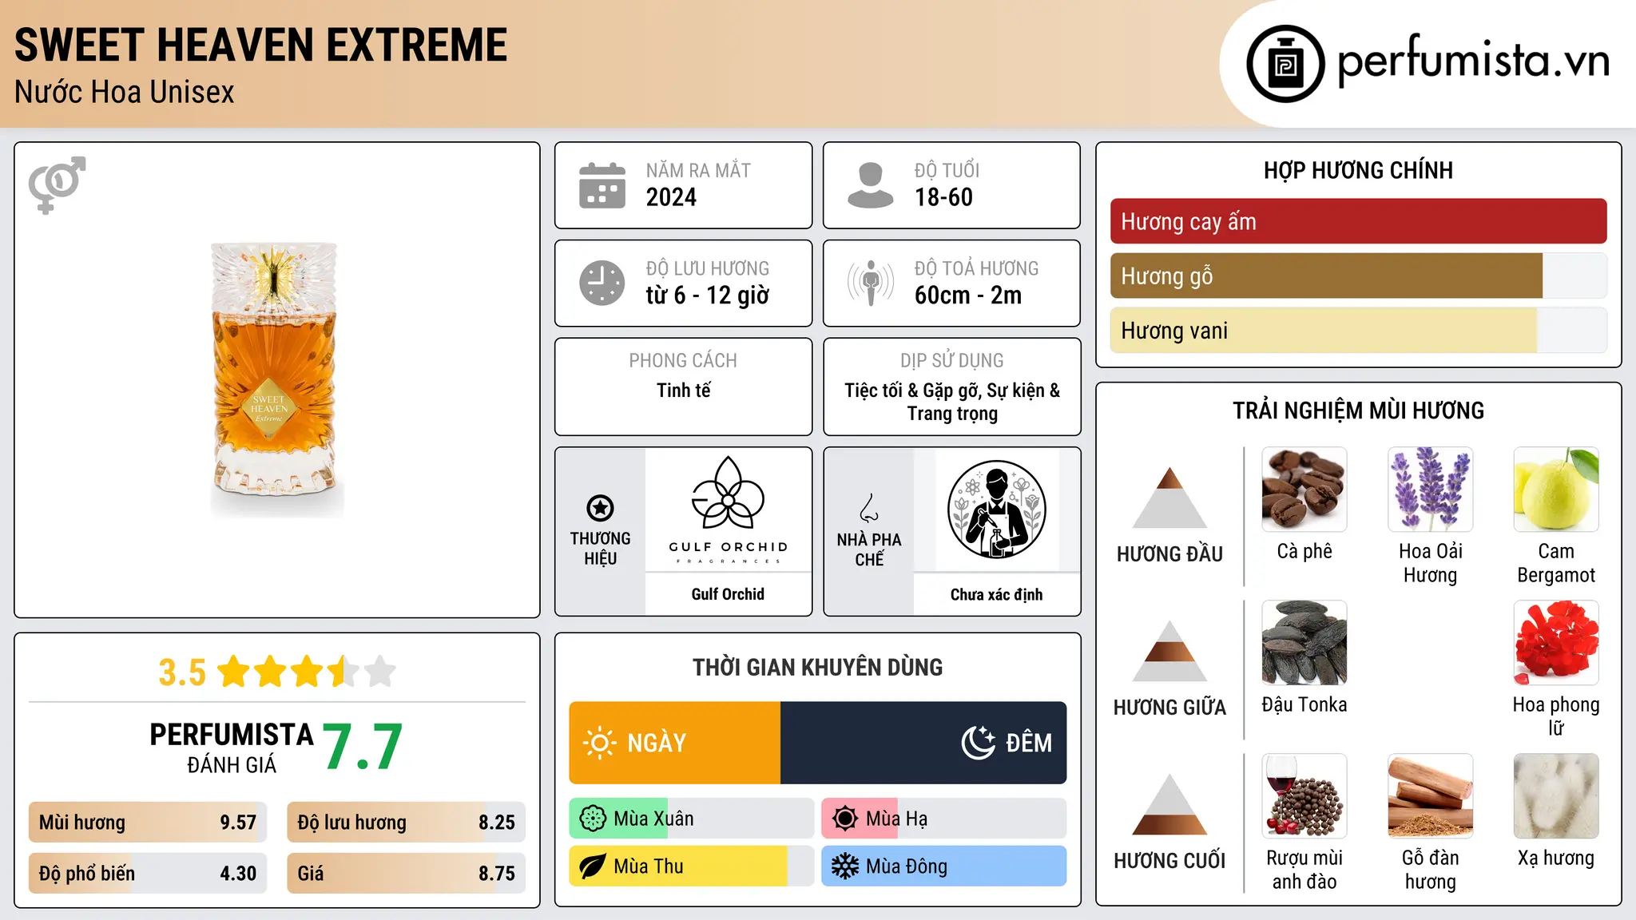This screenshot has height=920, width=1636.
Task: Click the Hương gỗ accord bar
Action: [x=1358, y=276]
